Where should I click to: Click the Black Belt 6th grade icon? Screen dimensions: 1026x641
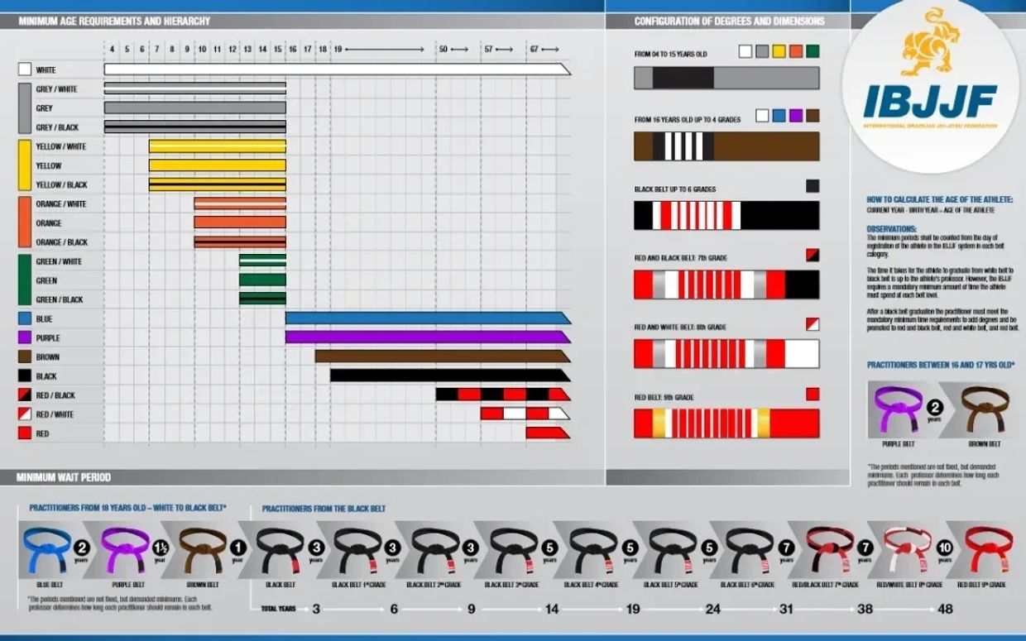pyautogui.click(x=750, y=550)
